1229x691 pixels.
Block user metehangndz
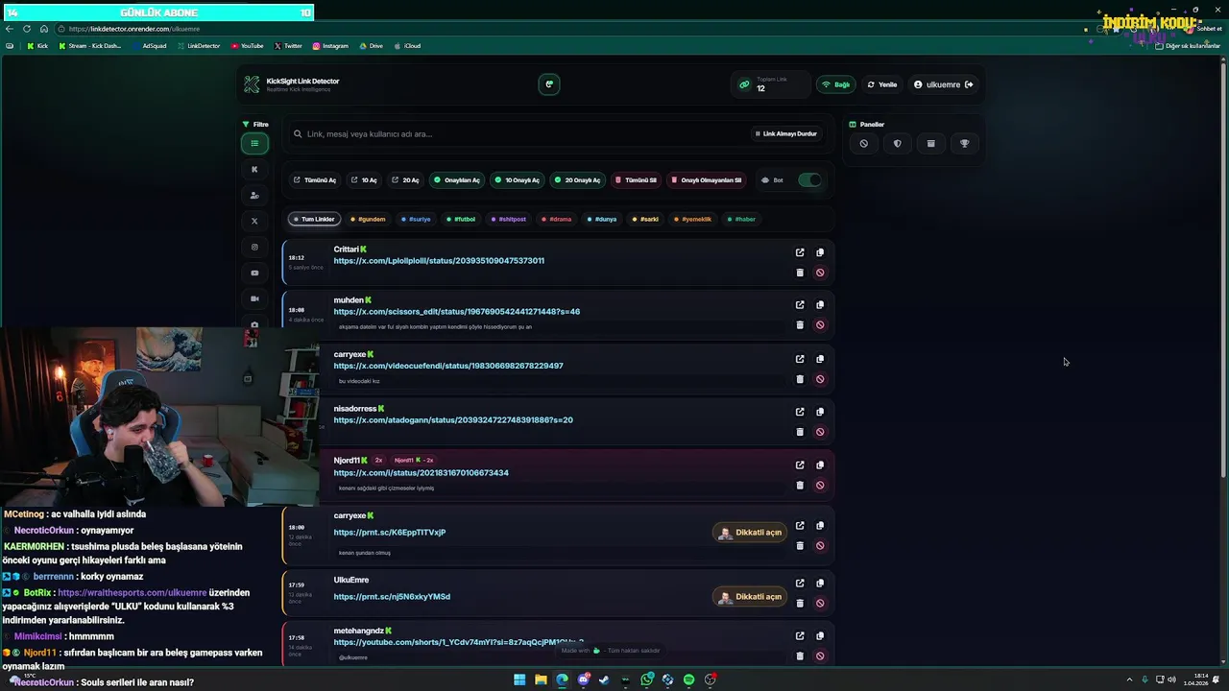pos(820,656)
